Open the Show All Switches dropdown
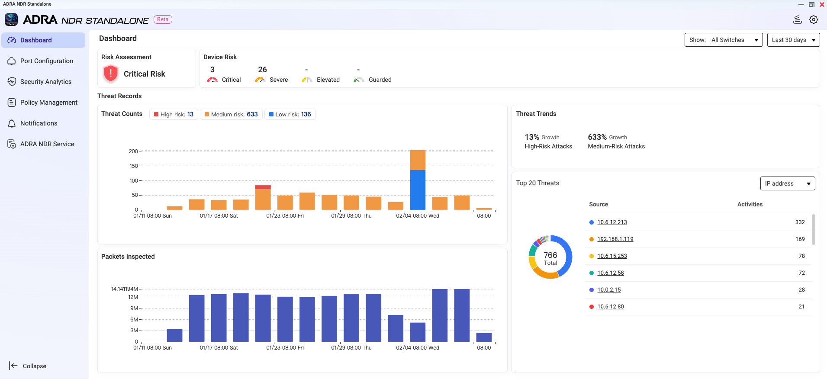The width and height of the screenshot is (827, 379). point(723,40)
